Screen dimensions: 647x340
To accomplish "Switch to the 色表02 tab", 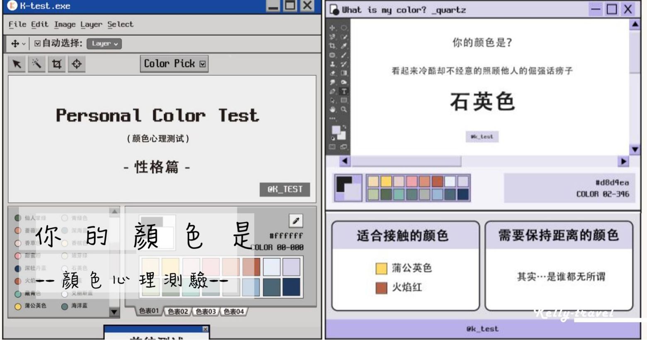I will pyautogui.click(x=178, y=311).
